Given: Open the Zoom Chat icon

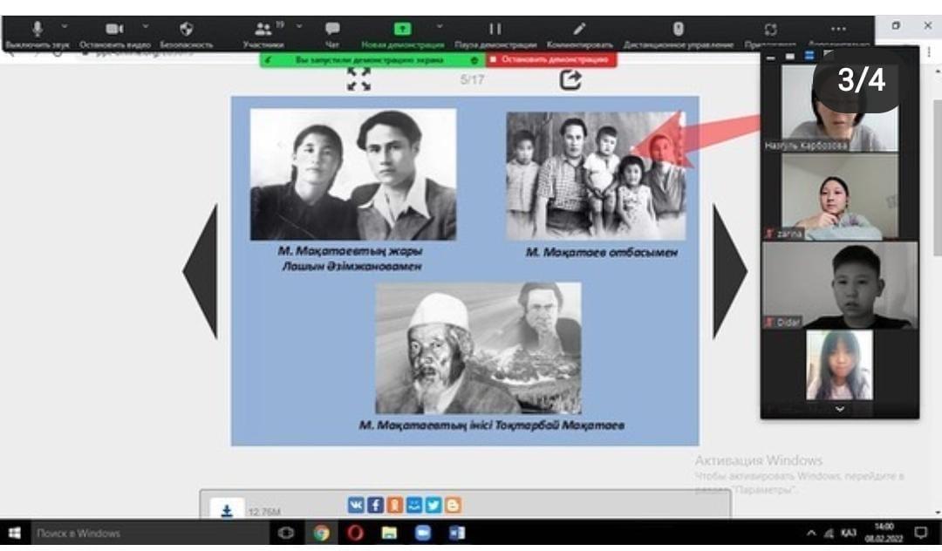Looking at the screenshot, I should click(332, 29).
